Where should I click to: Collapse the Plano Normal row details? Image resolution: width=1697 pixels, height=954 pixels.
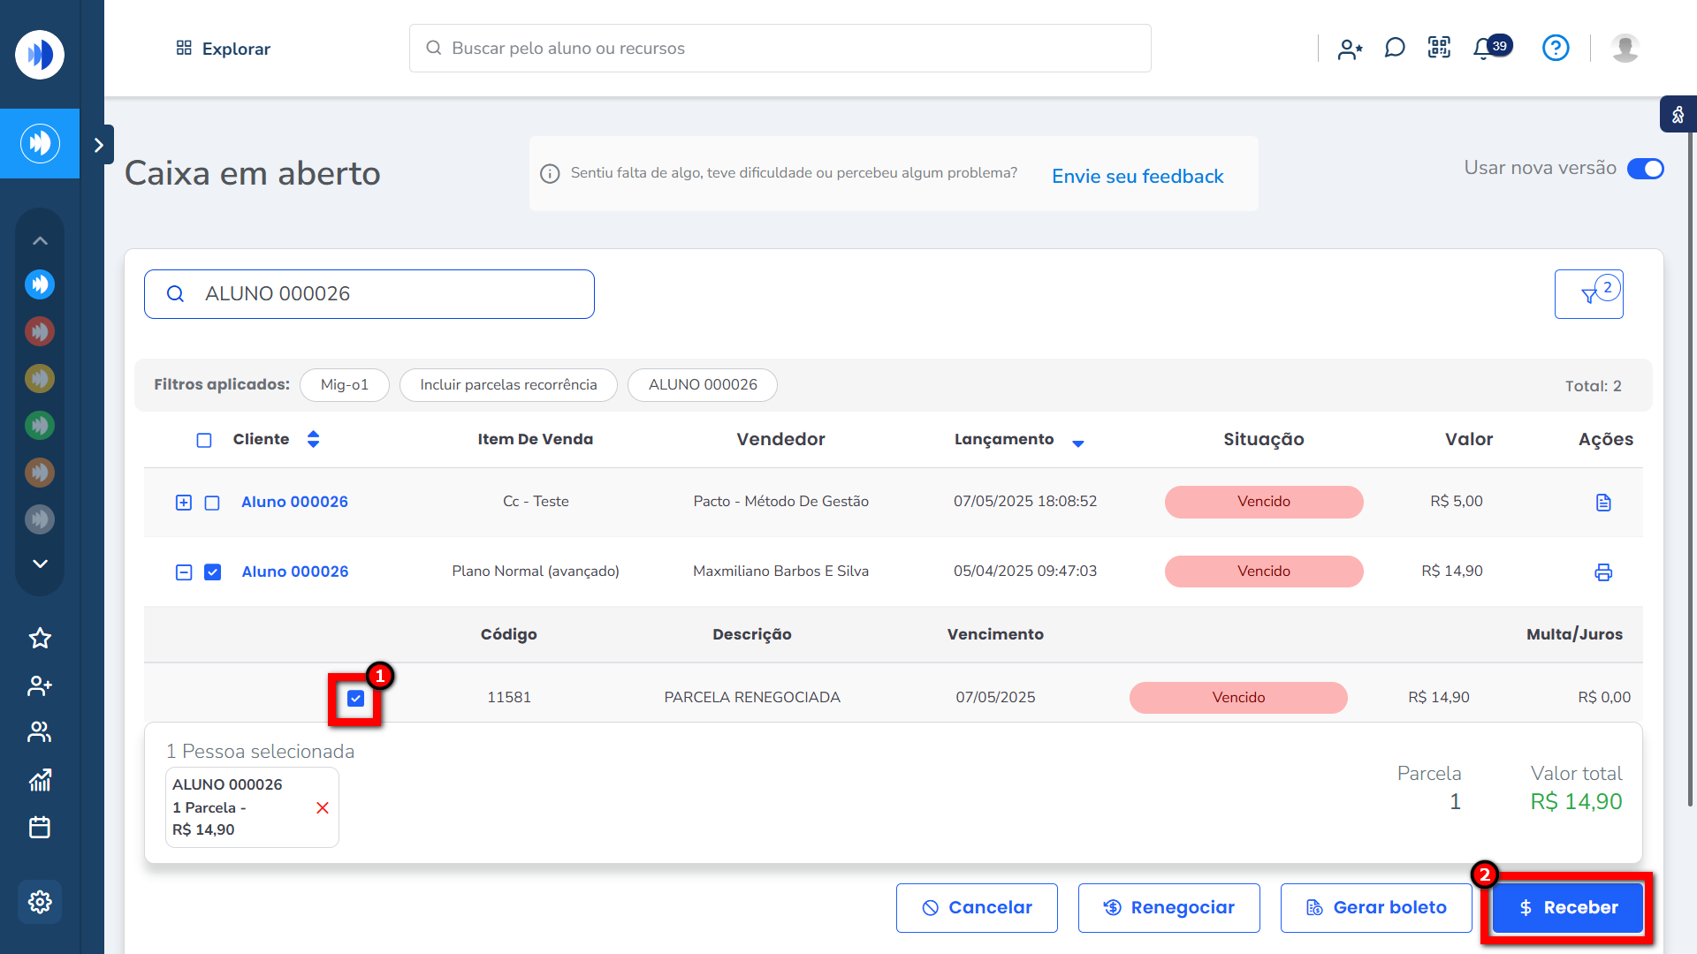coord(184,572)
